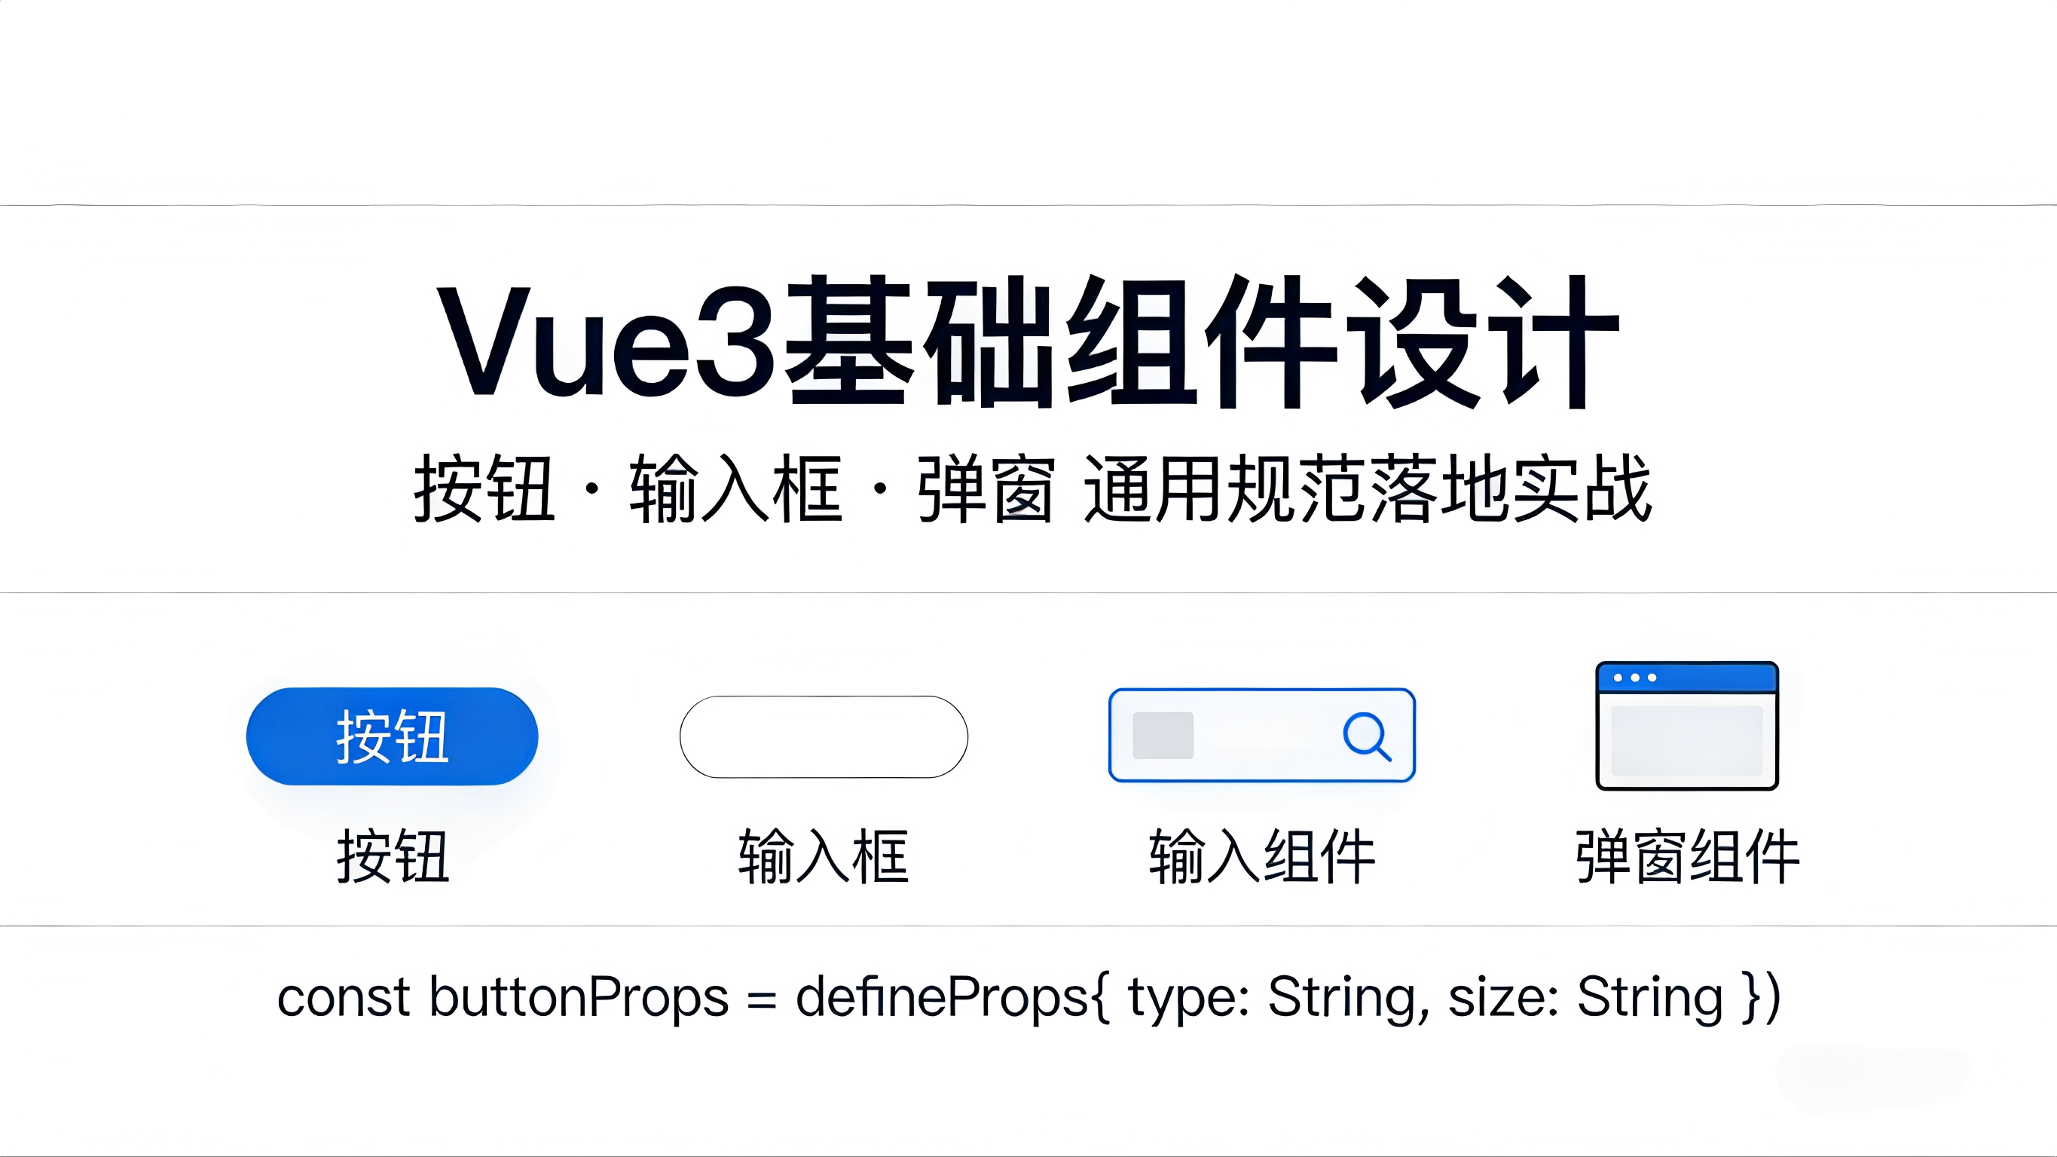
Task: Click the Vue3基础组件设计 main heading
Action: point(1028,341)
